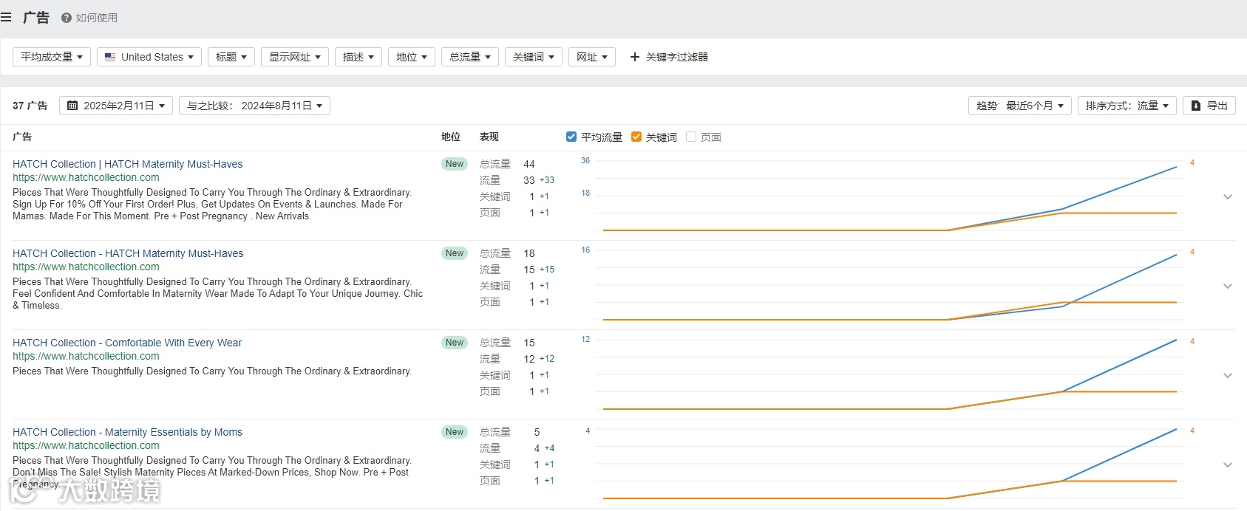Open the 趋势 最近6个月 dropdown

click(1019, 106)
